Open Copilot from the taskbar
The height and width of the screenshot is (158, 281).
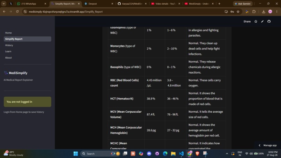[x=141, y=153]
